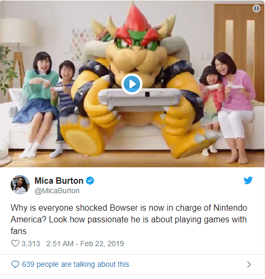Viewport: 265px width, 279px height.
Task: Click the speech bubble reply icon
Action: coord(15,264)
